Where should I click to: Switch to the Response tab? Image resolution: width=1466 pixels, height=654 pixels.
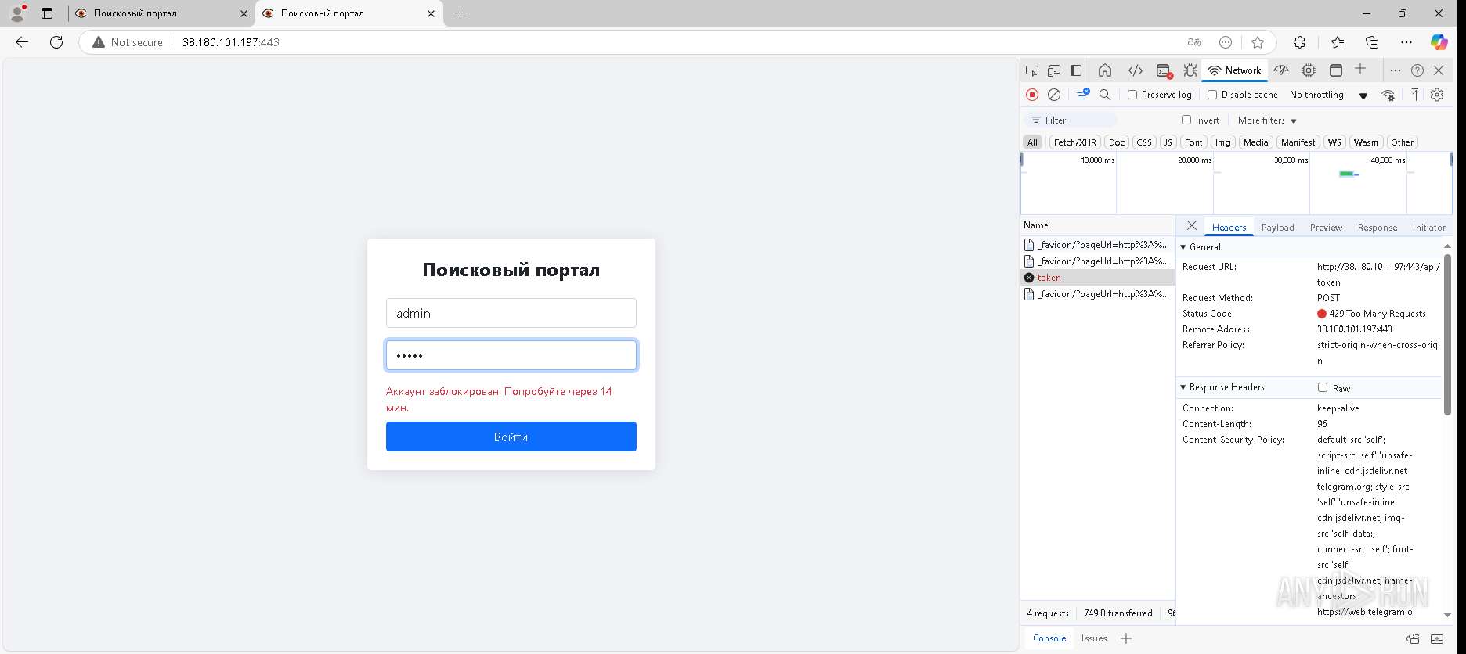[1377, 228]
